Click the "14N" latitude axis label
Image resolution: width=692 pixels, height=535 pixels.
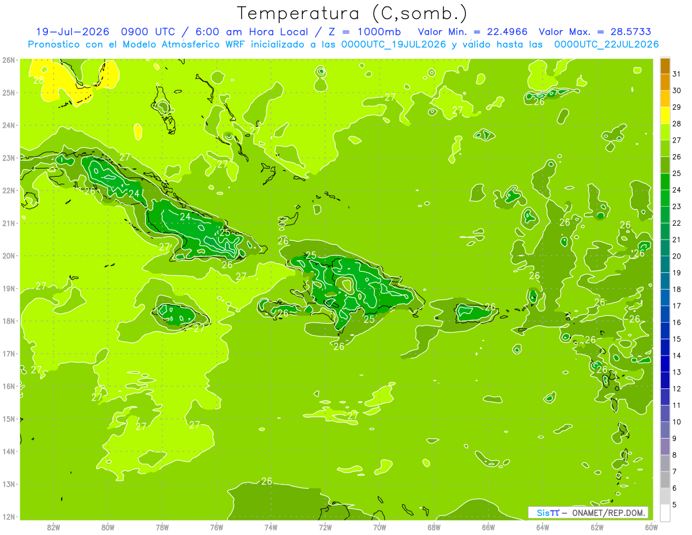[9, 451]
